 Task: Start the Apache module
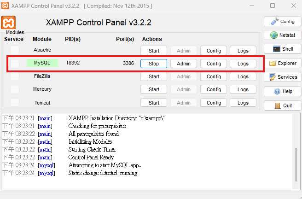(154, 51)
